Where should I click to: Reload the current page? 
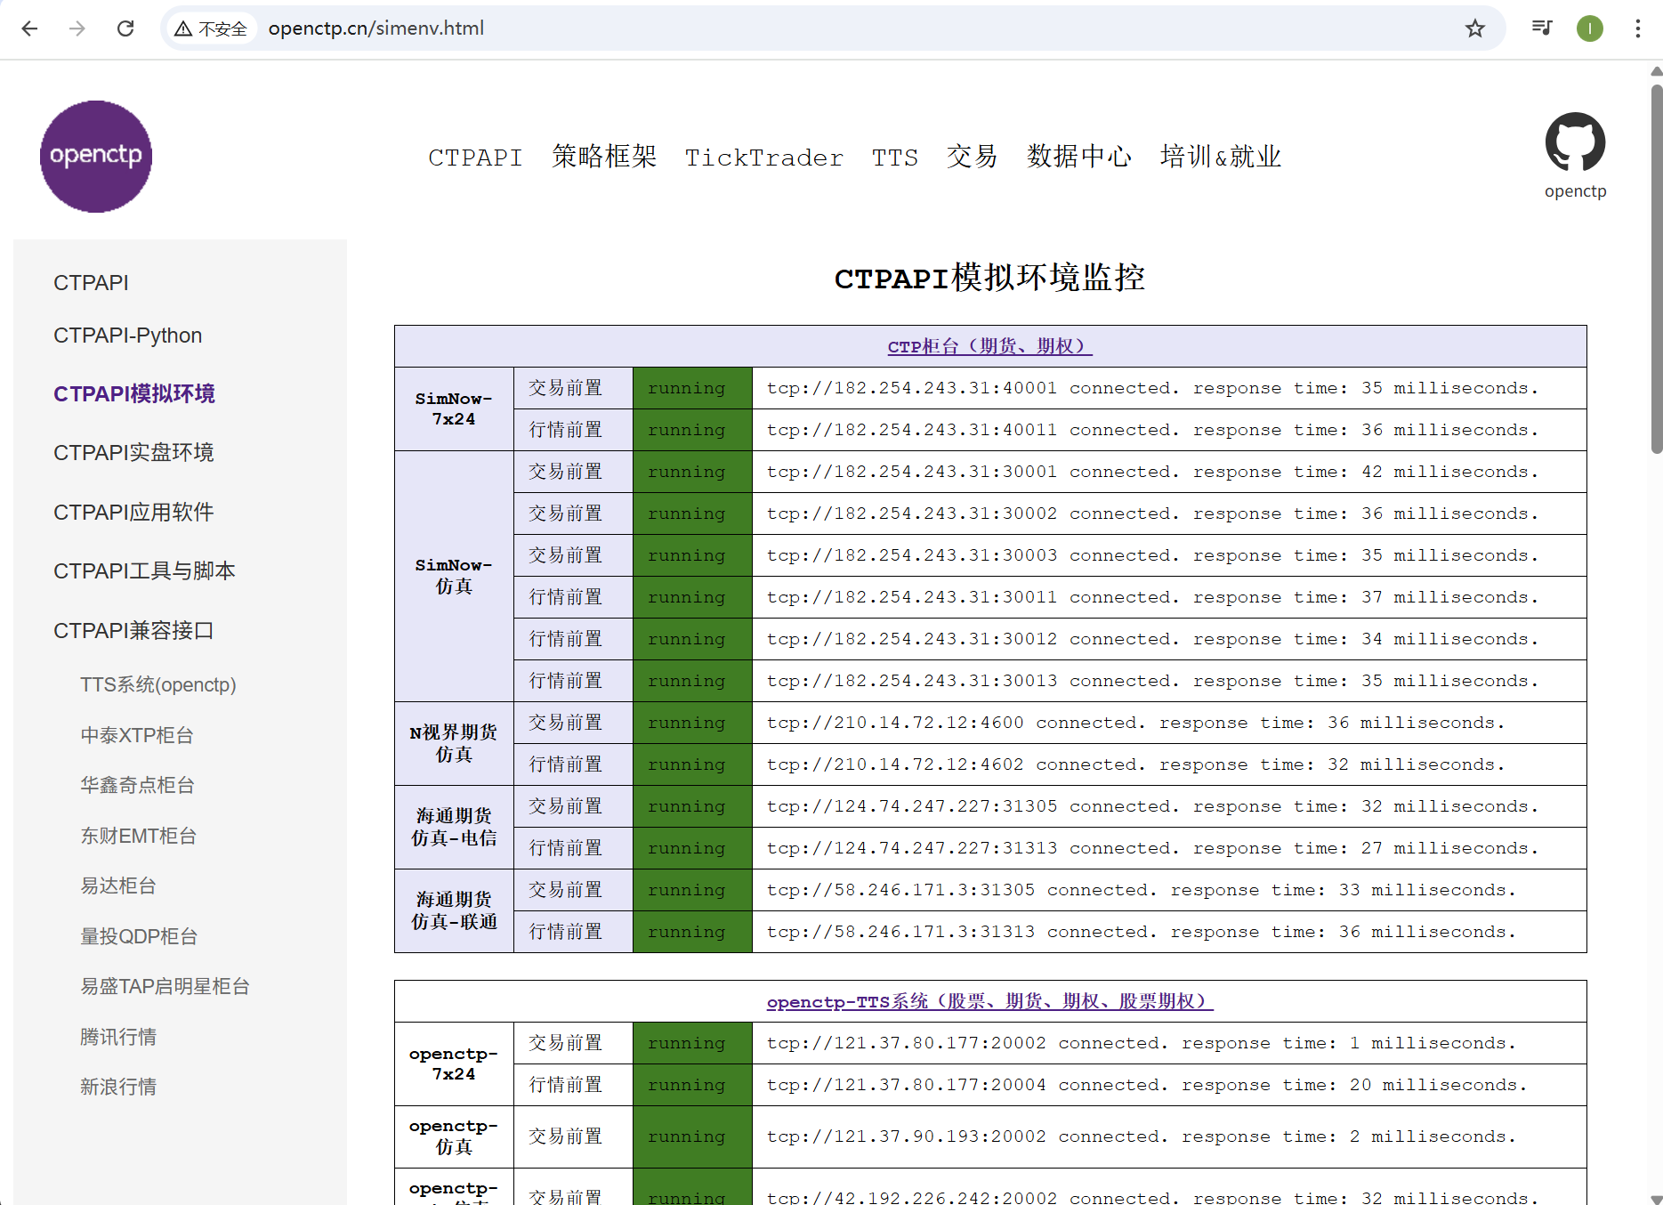pyautogui.click(x=125, y=28)
